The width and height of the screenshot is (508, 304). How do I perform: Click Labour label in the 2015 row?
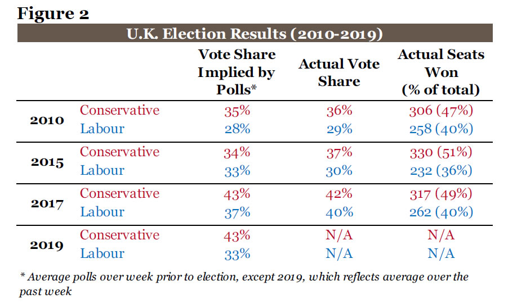tap(102, 170)
